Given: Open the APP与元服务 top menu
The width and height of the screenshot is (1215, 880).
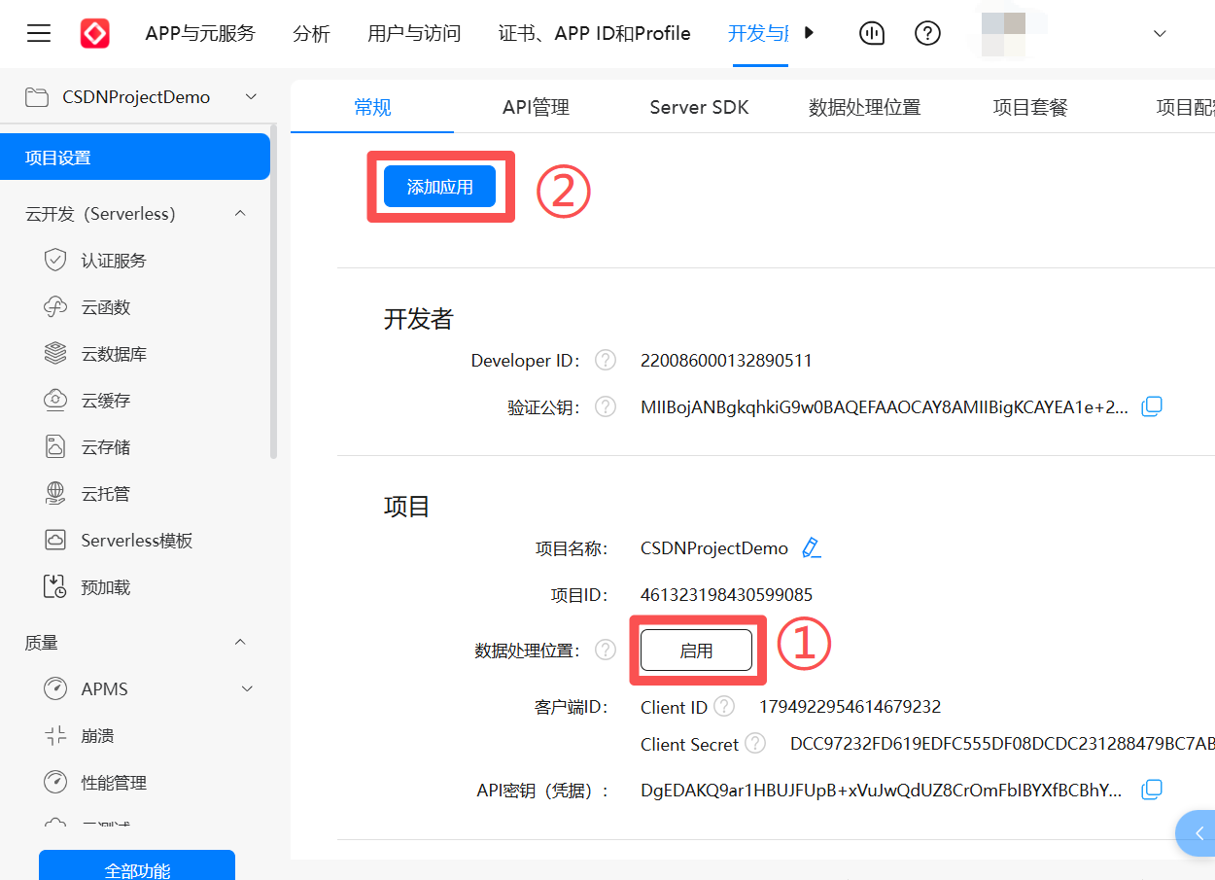Looking at the screenshot, I should pyautogui.click(x=200, y=34).
